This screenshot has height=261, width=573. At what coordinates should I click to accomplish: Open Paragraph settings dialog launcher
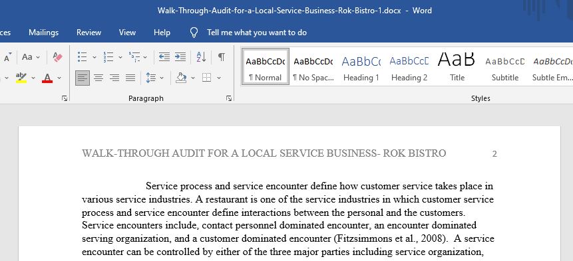[x=229, y=98]
